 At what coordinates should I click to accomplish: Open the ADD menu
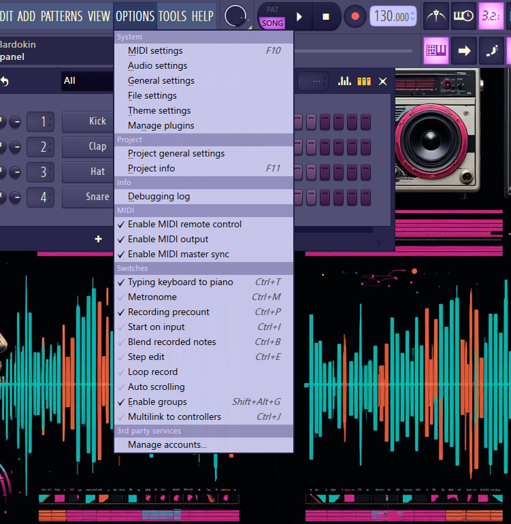[x=27, y=16]
